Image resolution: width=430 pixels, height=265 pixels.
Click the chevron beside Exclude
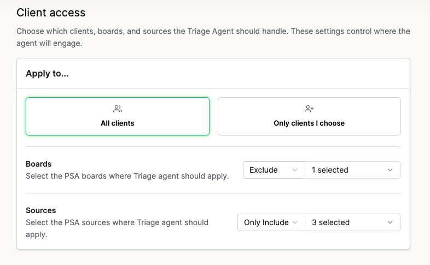[295, 170]
